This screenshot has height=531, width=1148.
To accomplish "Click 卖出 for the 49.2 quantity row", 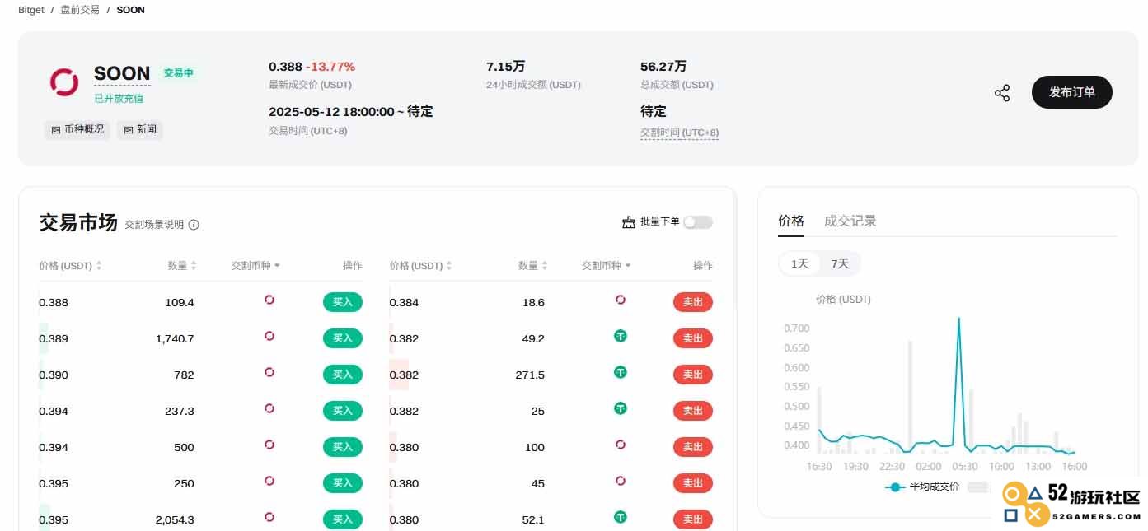I will (x=693, y=338).
